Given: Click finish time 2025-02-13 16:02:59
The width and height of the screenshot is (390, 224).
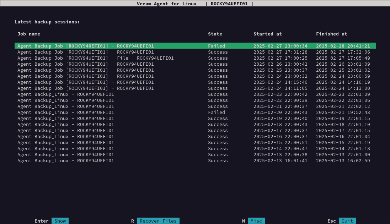Looking at the screenshot, I should coord(343,161).
